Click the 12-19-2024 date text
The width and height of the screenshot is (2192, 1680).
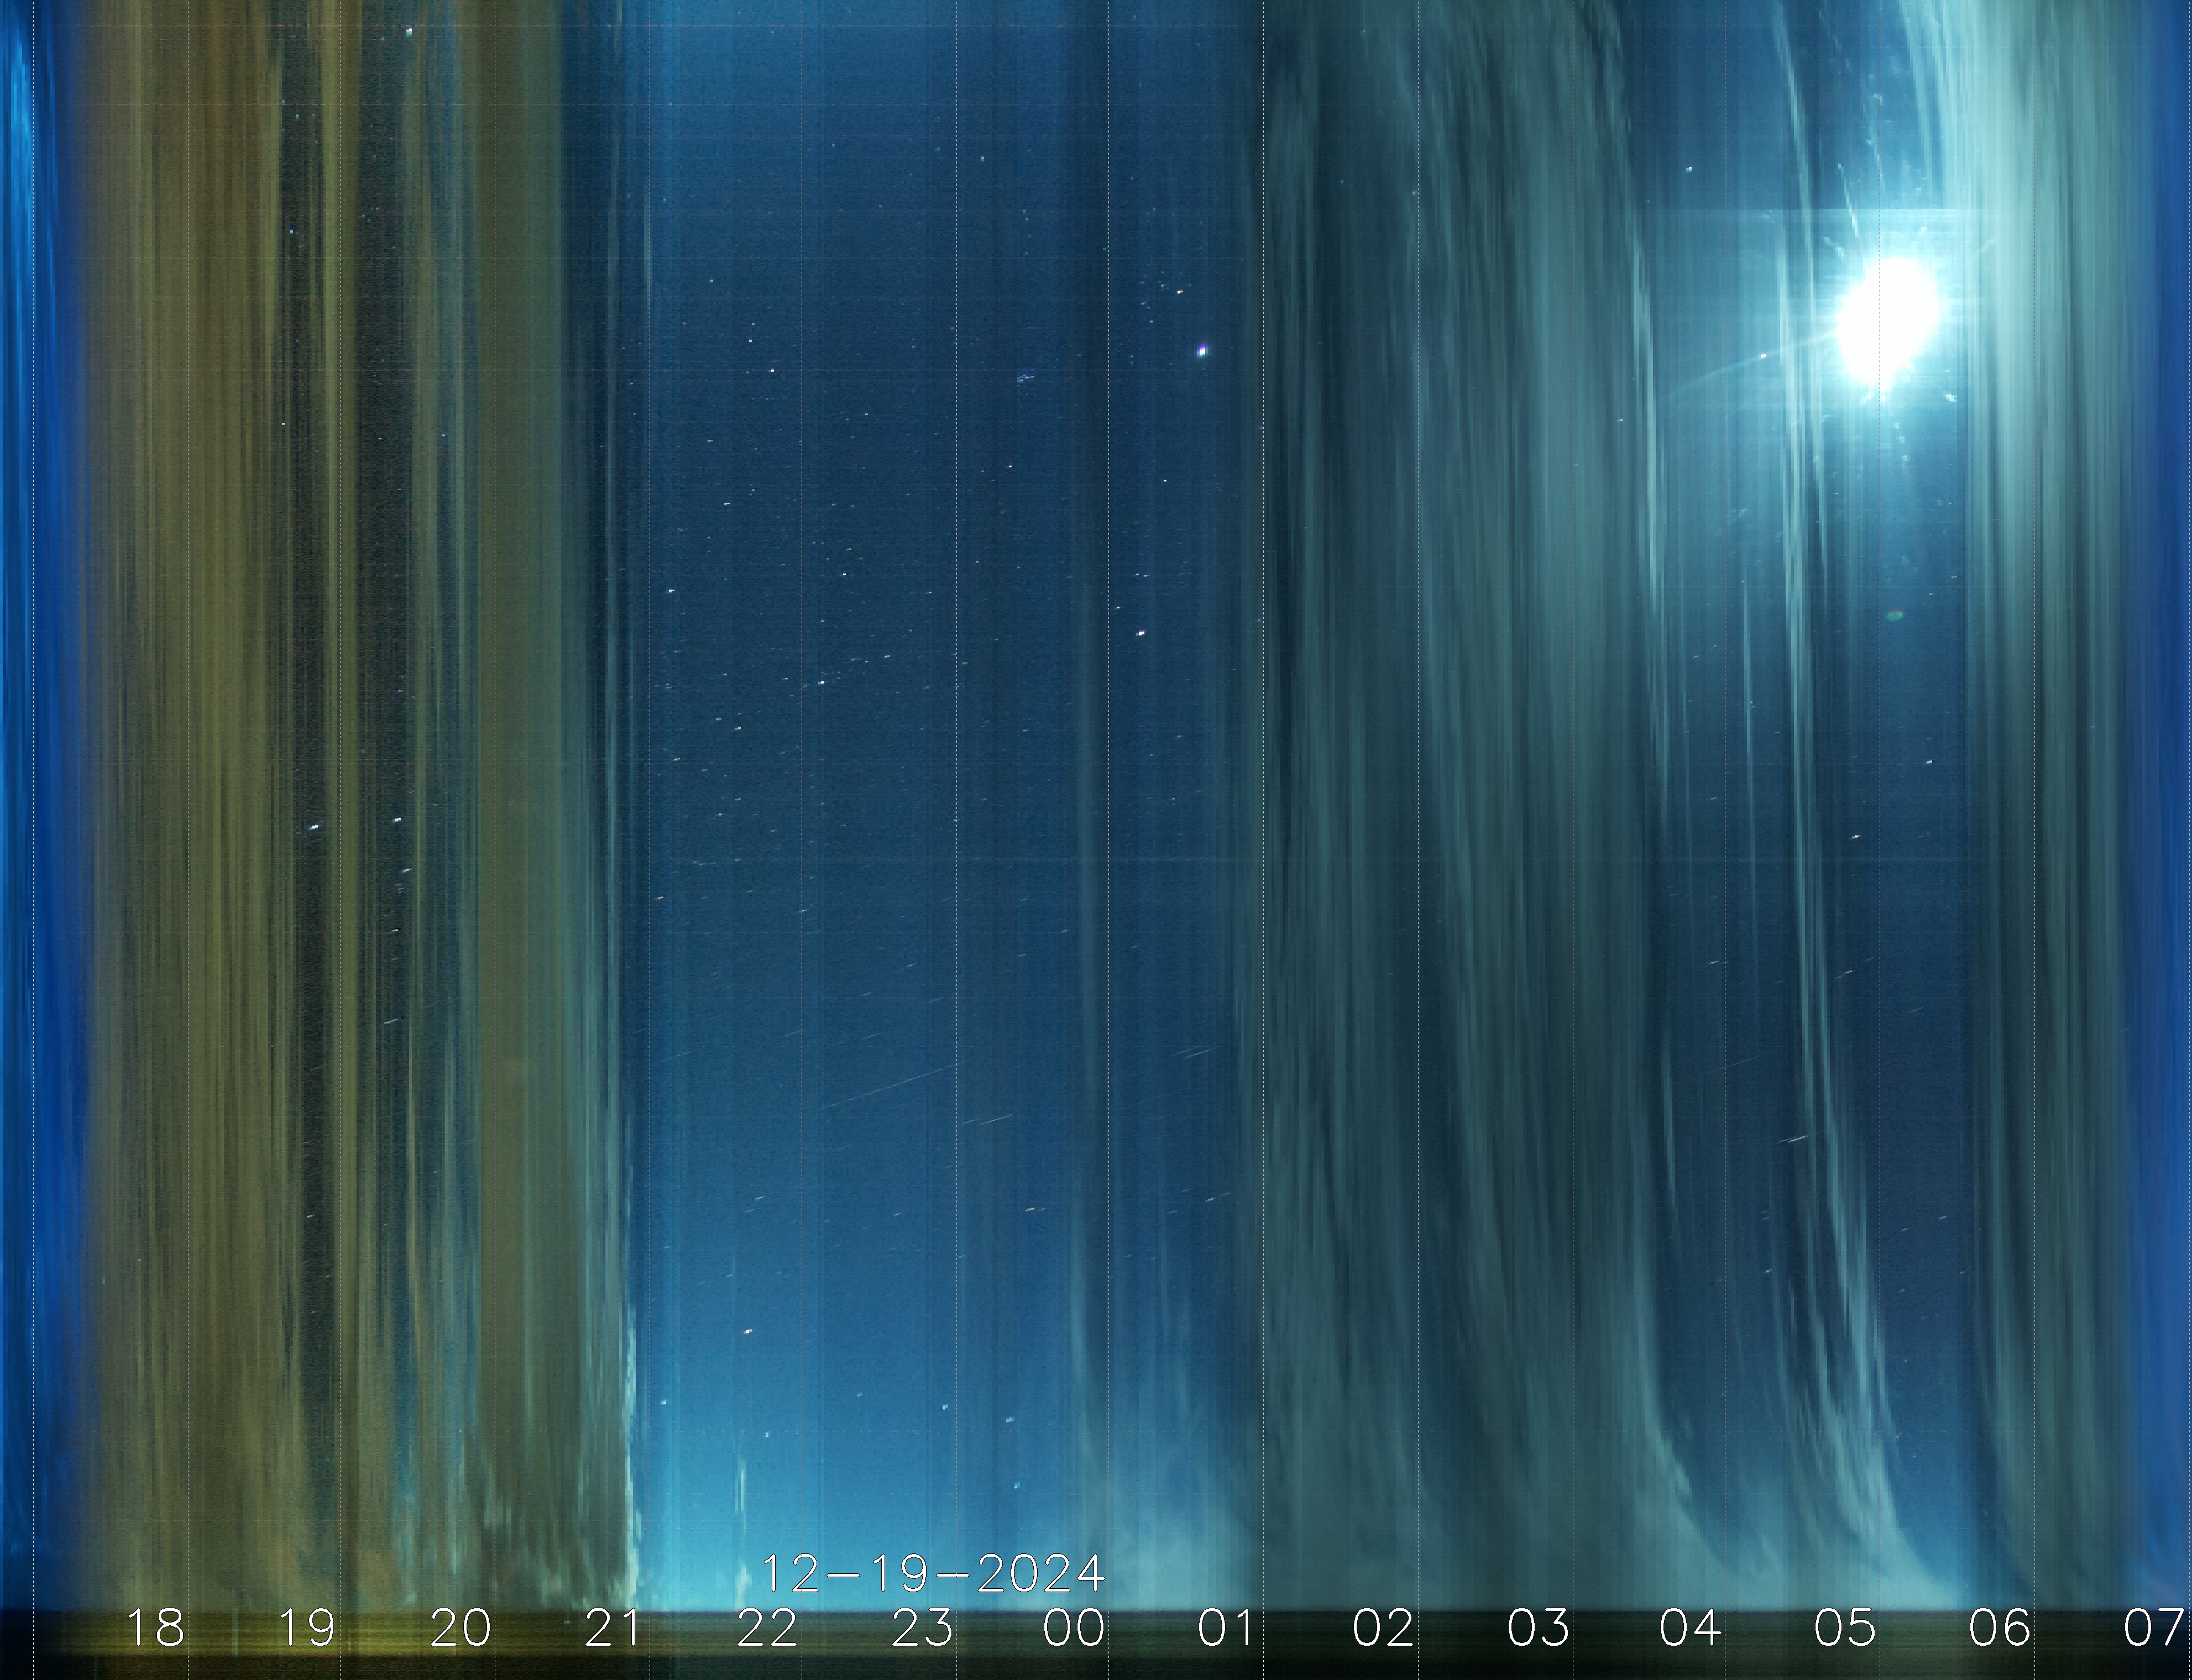pyautogui.click(x=933, y=1574)
